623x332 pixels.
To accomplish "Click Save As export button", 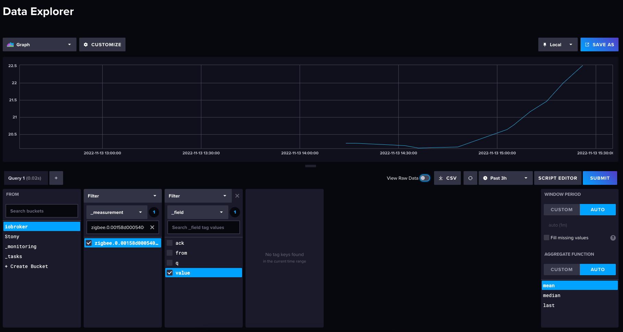I will tap(599, 44).
